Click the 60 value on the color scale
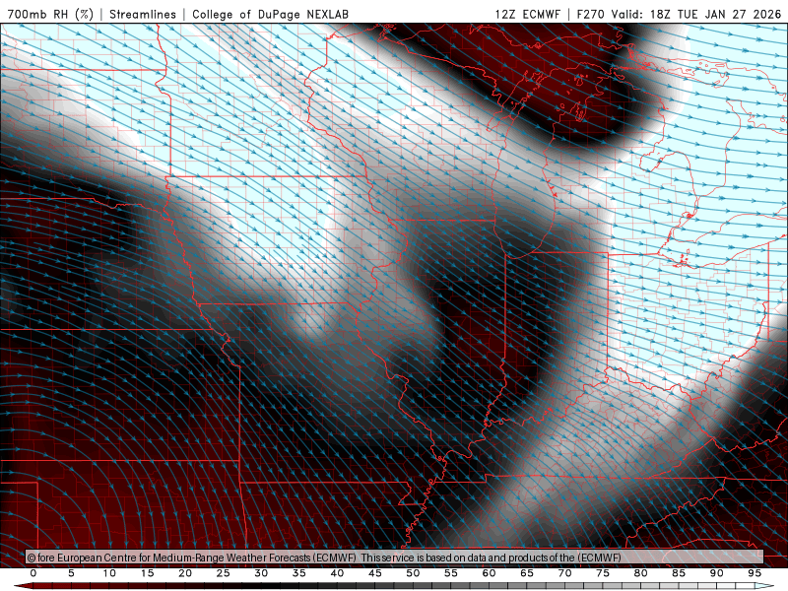Image resolution: width=788 pixels, height=591 pixels. (489, 573)
